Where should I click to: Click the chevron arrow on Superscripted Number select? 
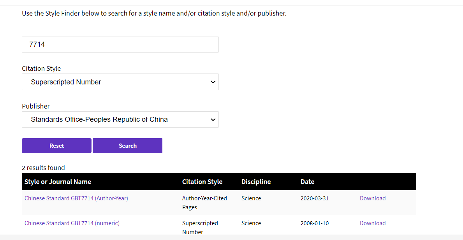point(213,82)
